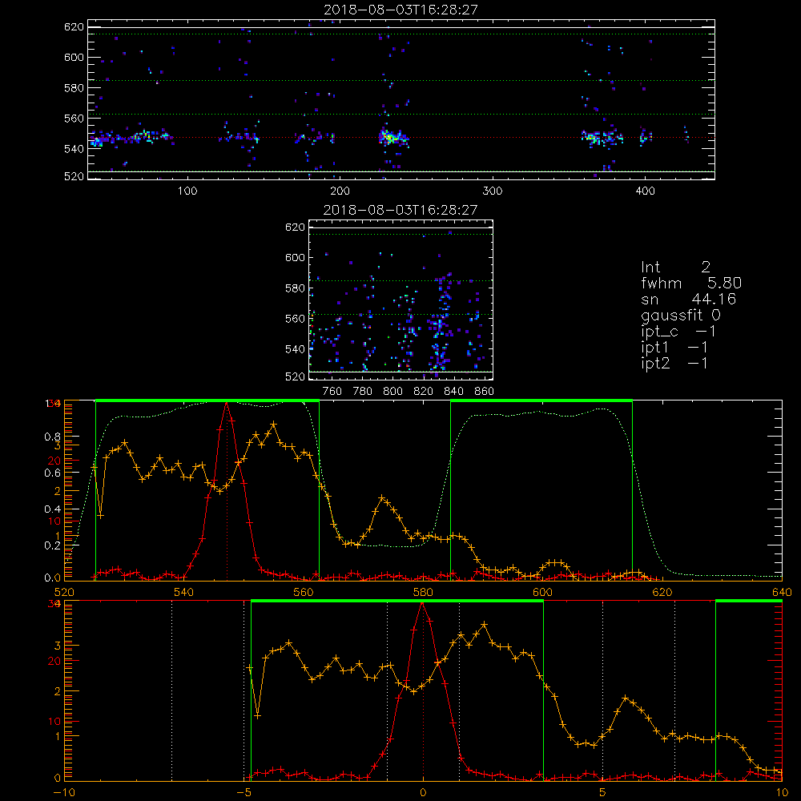Click x-axis label 560 on third plot
Screen dimensions: 801x801
coord(304,592)
